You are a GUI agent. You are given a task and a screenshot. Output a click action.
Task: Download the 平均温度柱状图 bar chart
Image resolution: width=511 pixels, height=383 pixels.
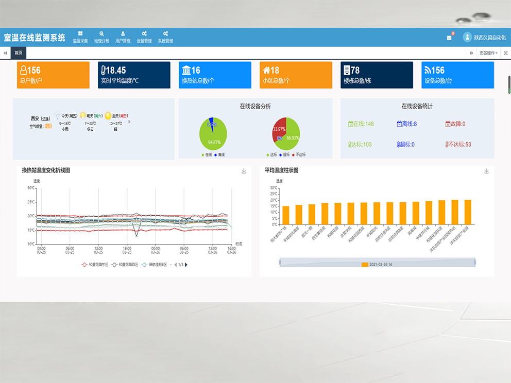[487, 171]
